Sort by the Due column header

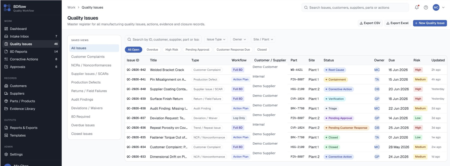tap(391, 60)
